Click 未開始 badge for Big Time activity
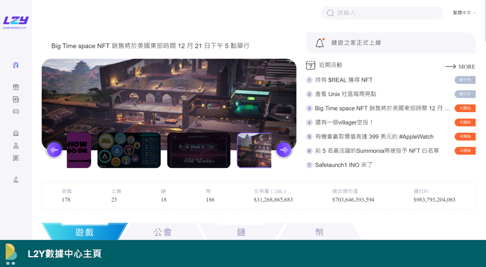486x267 pixels. coord(465,108)
